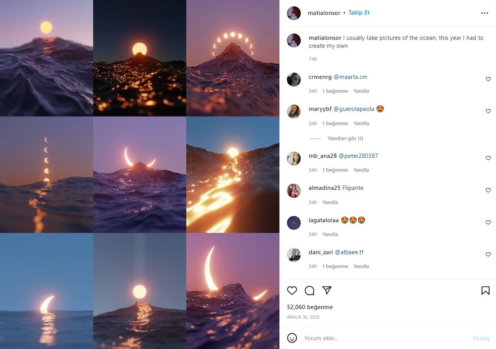Image resolution: width=496 pixels, height=349 pixels.
Task: Open dani_zari's profile avatar
Action: coord(294,255)
